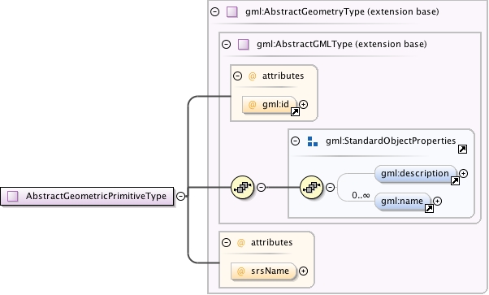
Task: Select the gml:id attribute node
Action: pyautogui.click(x=270, y=105)
